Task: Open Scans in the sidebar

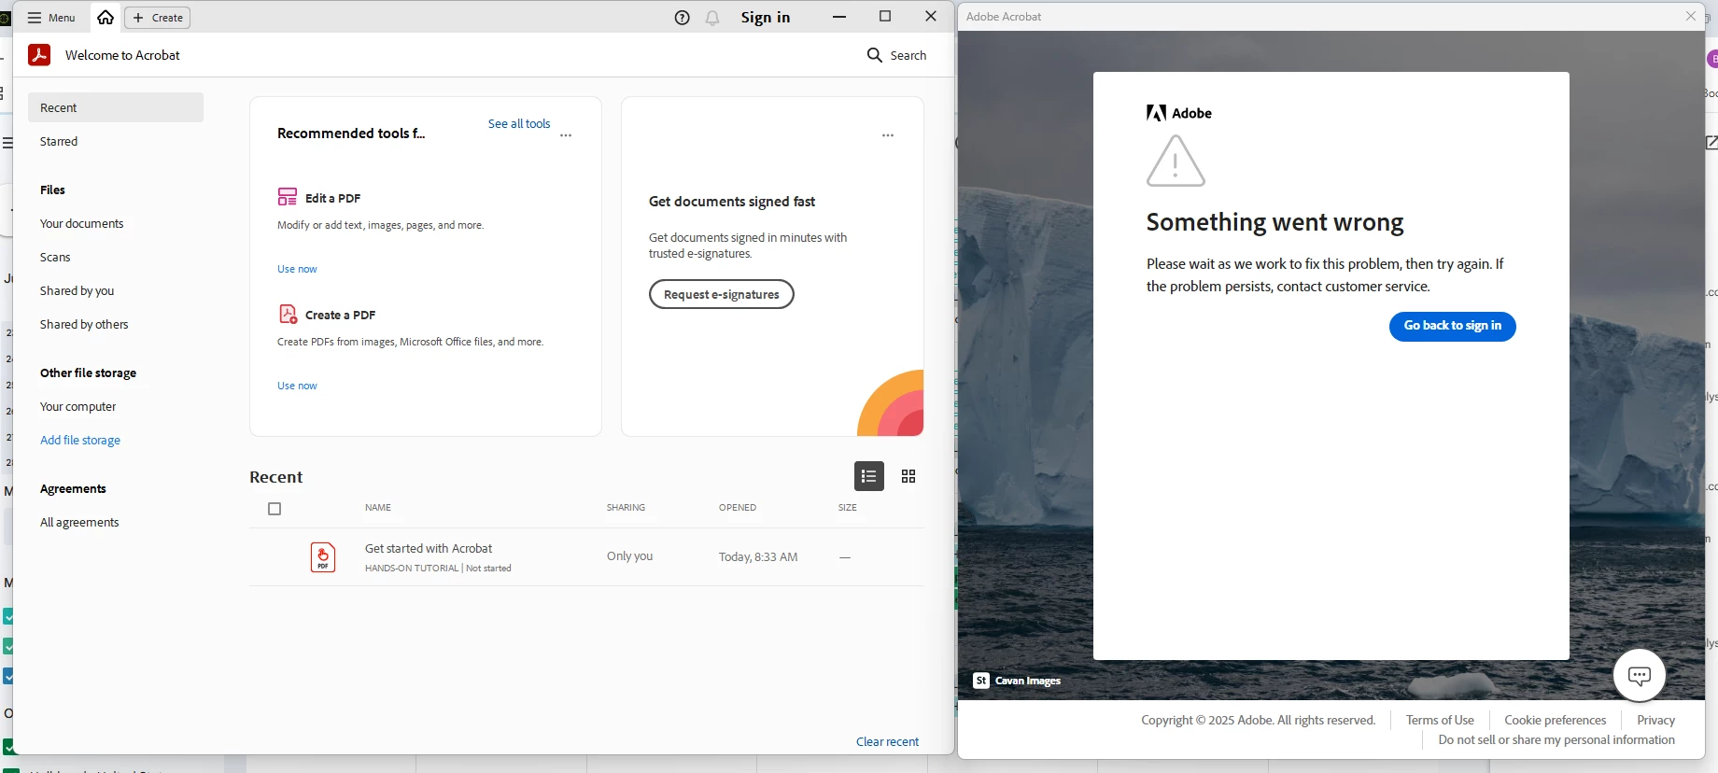Action: click(55, 257)
